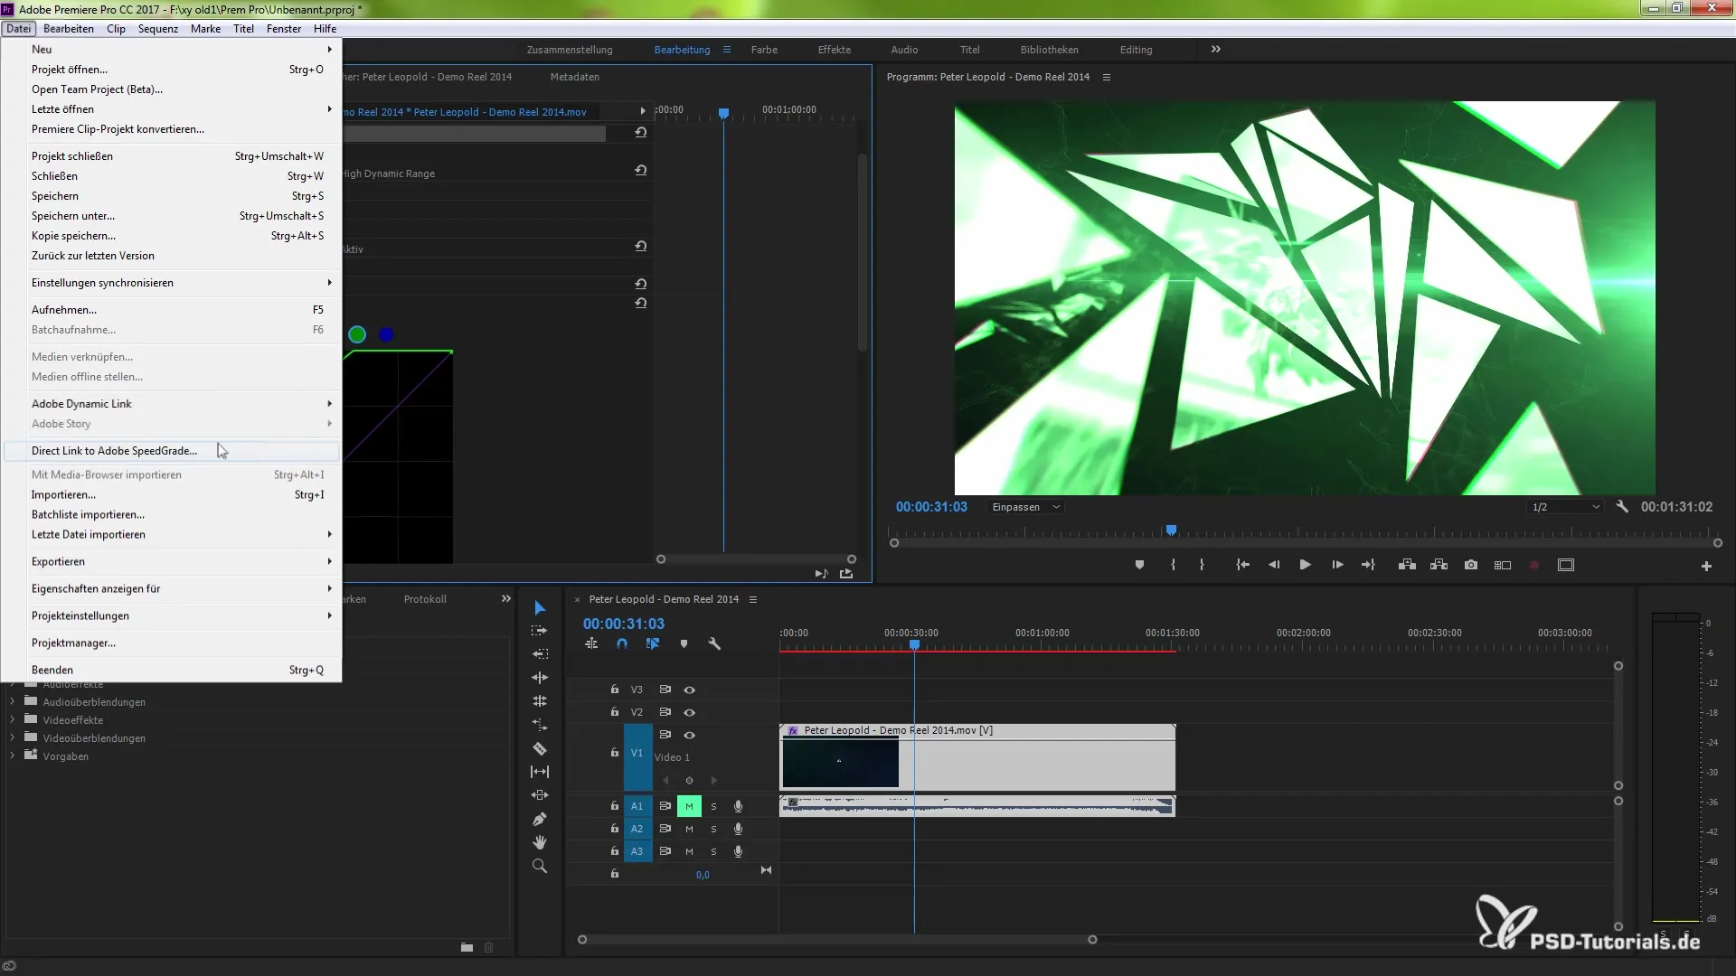Toggle Snap magnet in timeline

tap(622, 644)
